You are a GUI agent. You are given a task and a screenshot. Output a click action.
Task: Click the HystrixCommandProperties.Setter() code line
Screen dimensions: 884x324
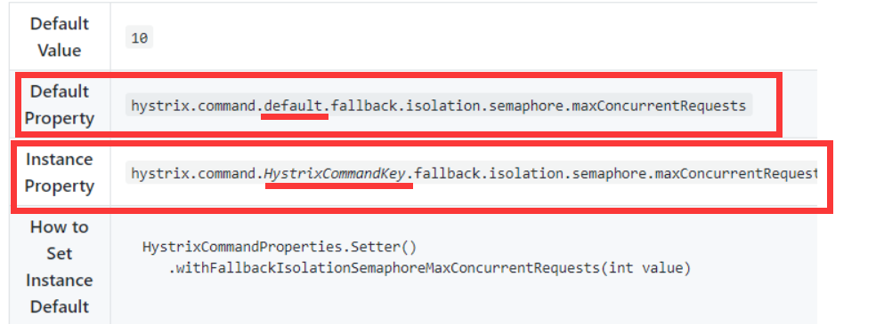click(x=280, y=248)
